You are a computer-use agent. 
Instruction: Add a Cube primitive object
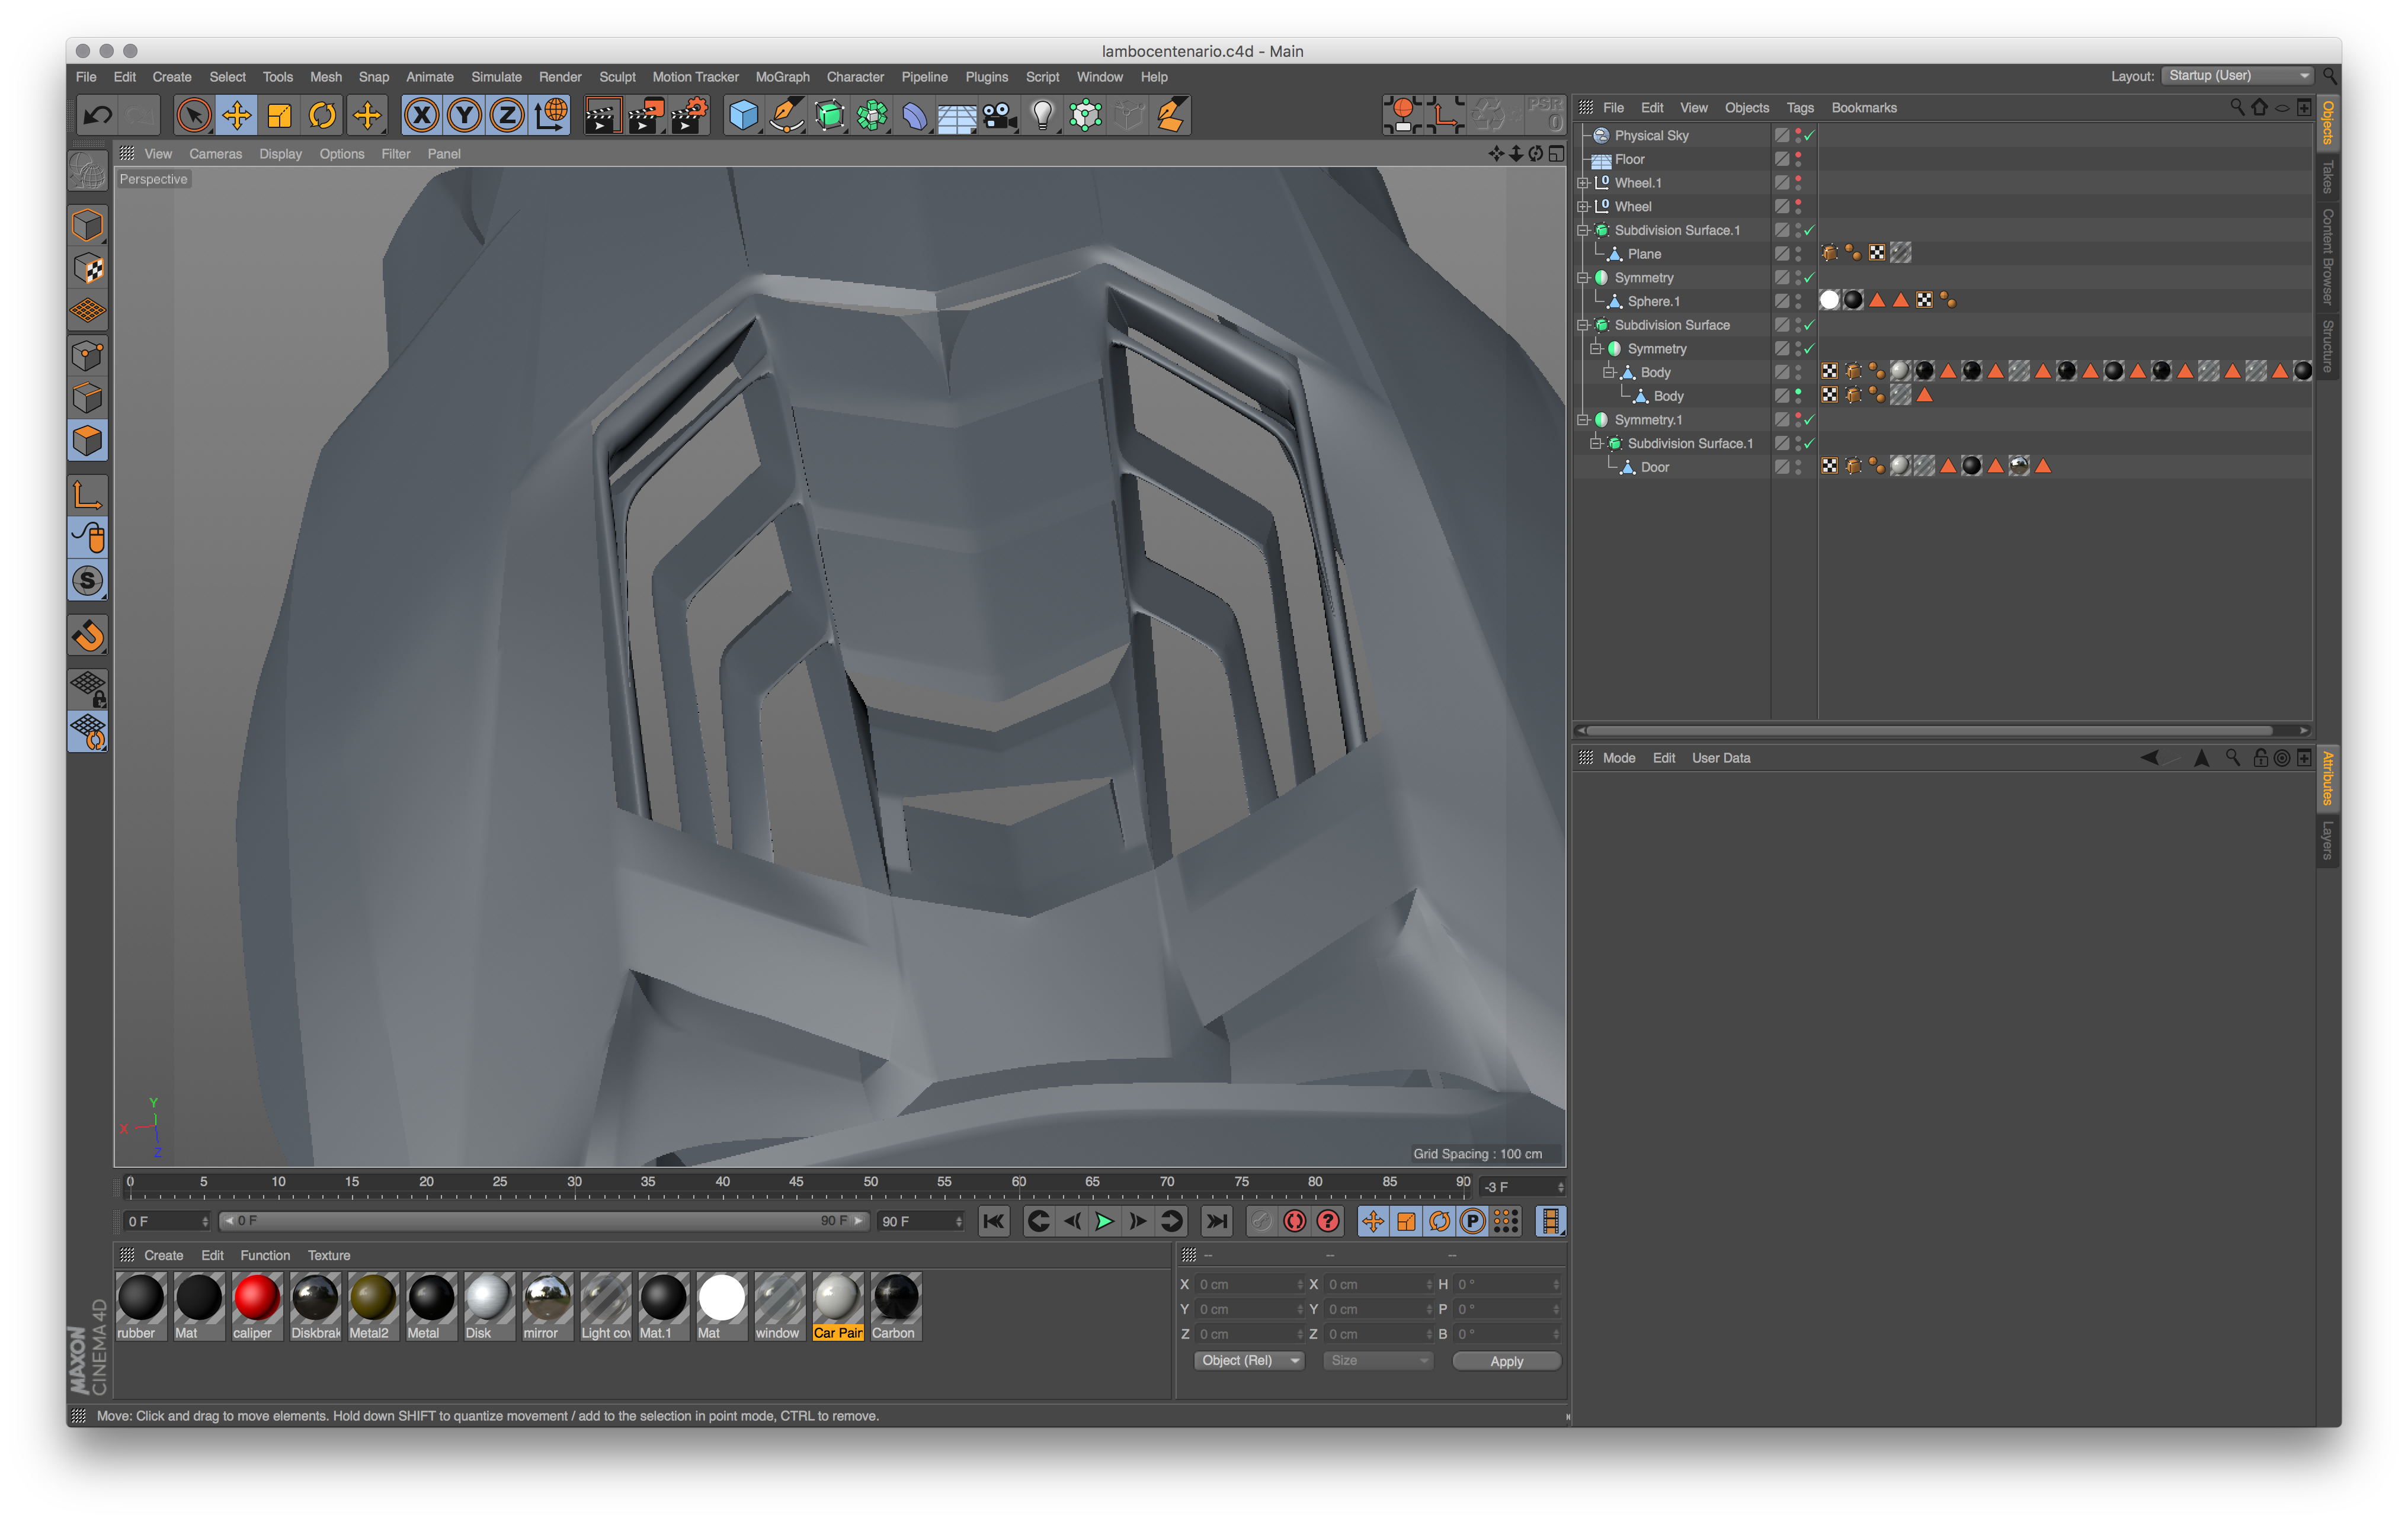[743, 116]
